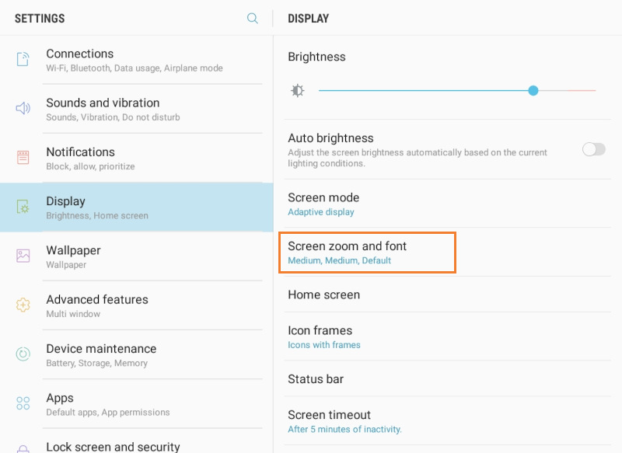Image resolution: width=622 pixels, height=453 pixels.
Task: Open the search icon in Settings
Action: click(x=252, y=18)
